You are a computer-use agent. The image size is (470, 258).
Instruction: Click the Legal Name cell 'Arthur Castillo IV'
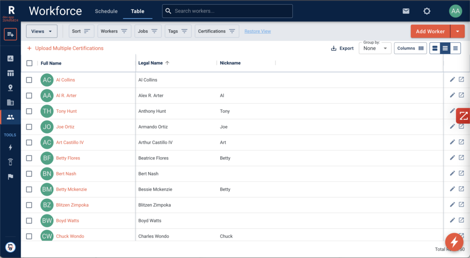tap(155, 143)
